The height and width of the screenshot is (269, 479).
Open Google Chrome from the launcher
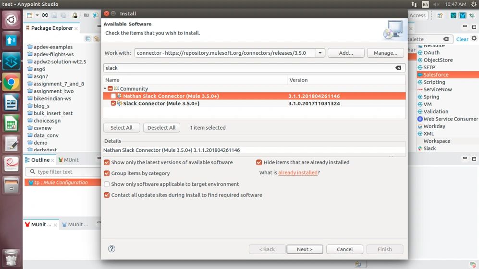(x=12, y=82)
